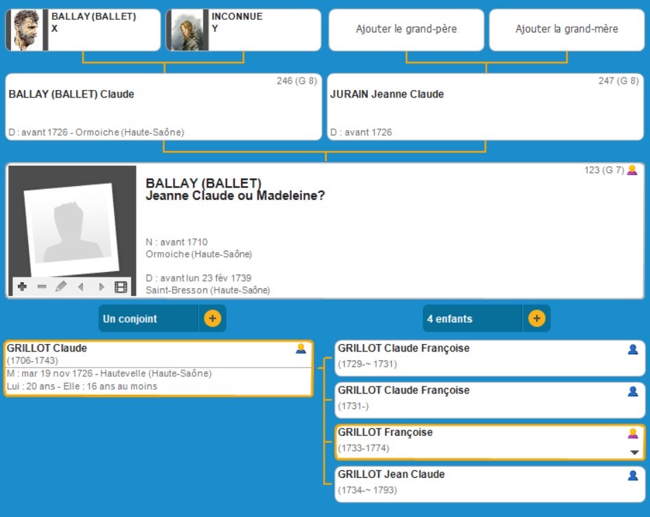Screen dimensions: 650x517
Task: Click 'Ajouter la grand-mère' button
Action: tap(567, 30)
